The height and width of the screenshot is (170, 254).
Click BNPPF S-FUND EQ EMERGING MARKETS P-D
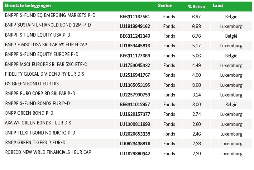tap(50, 15)
